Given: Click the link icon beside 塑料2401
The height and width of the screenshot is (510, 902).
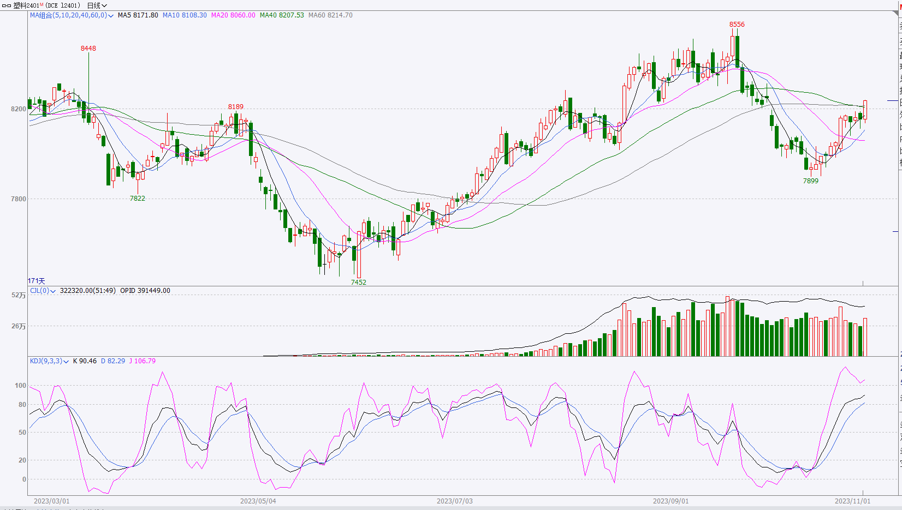Looking at the screenshot, I should pyautogui.click(x=7, y=5).
